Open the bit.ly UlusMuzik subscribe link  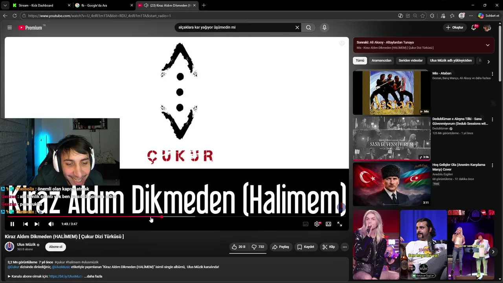66,276
